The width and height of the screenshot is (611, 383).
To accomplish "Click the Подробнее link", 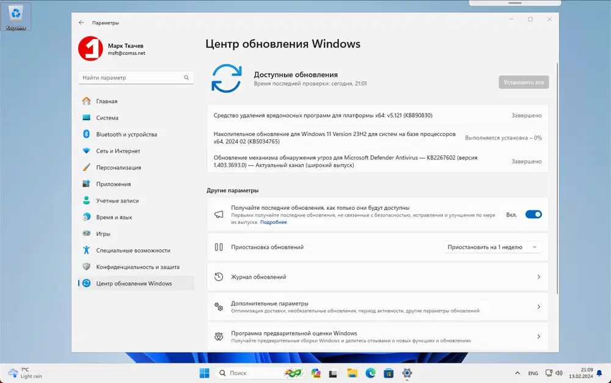I will click(273, 222).
